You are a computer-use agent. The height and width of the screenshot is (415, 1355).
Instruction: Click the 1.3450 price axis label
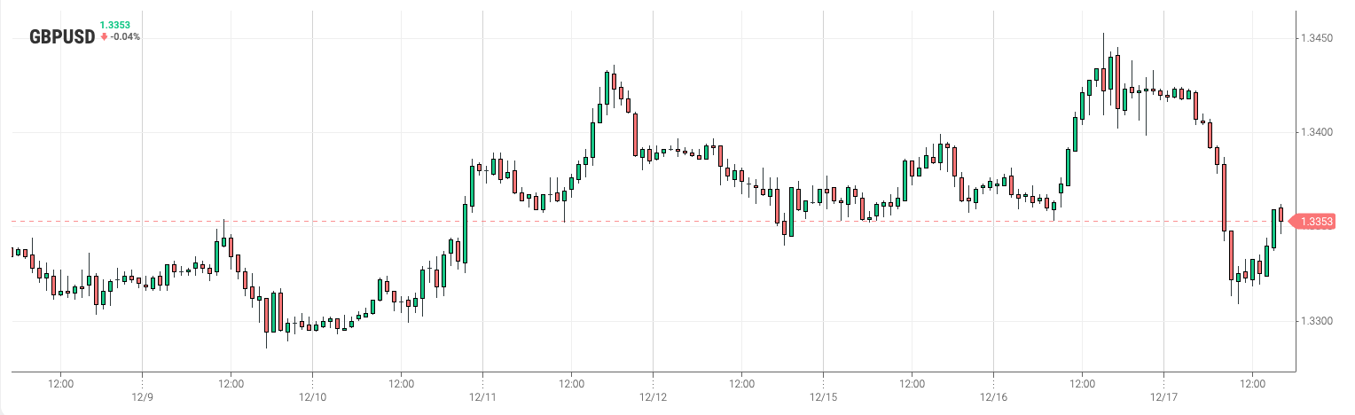[x=1316, y=39]
